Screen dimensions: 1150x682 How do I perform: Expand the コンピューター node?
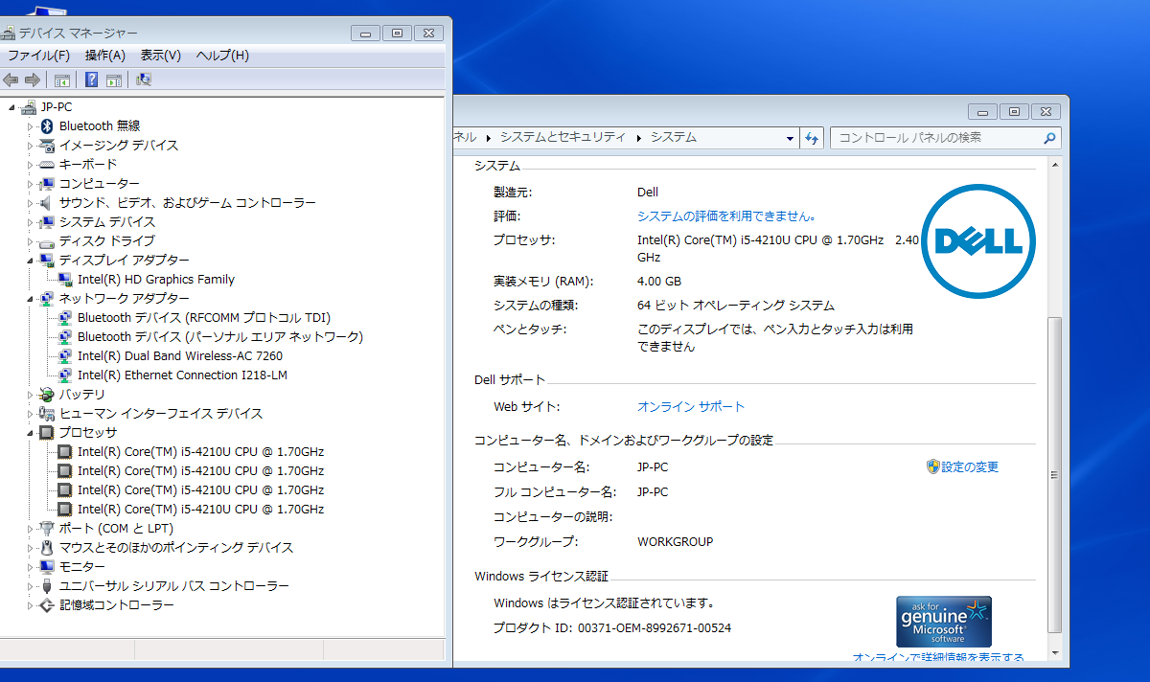[x=30, y=183]
